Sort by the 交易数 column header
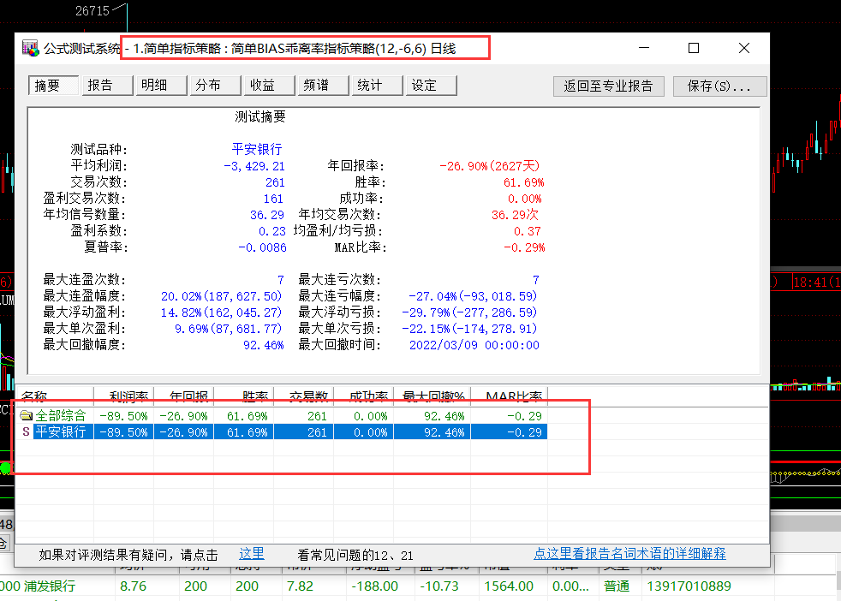This screenshot has width=841, height=601. [x=304, y=396]
